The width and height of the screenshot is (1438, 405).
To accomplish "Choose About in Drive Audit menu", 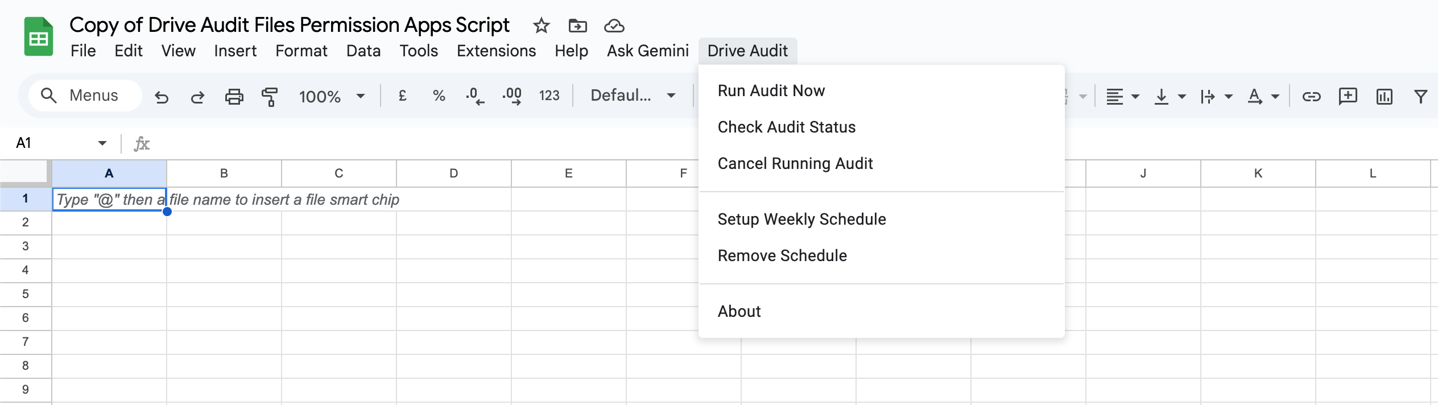I will click(x=881, y=312).
